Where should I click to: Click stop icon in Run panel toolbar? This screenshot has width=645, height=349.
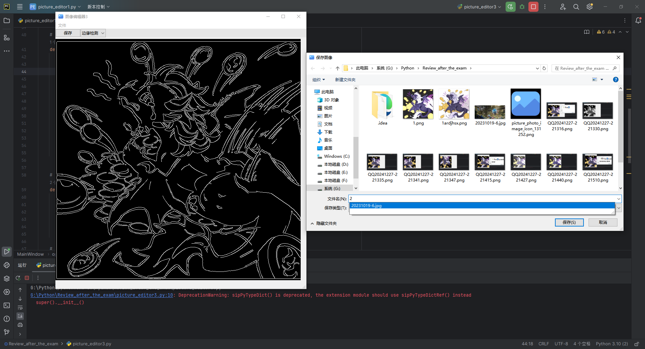[27, 278]
